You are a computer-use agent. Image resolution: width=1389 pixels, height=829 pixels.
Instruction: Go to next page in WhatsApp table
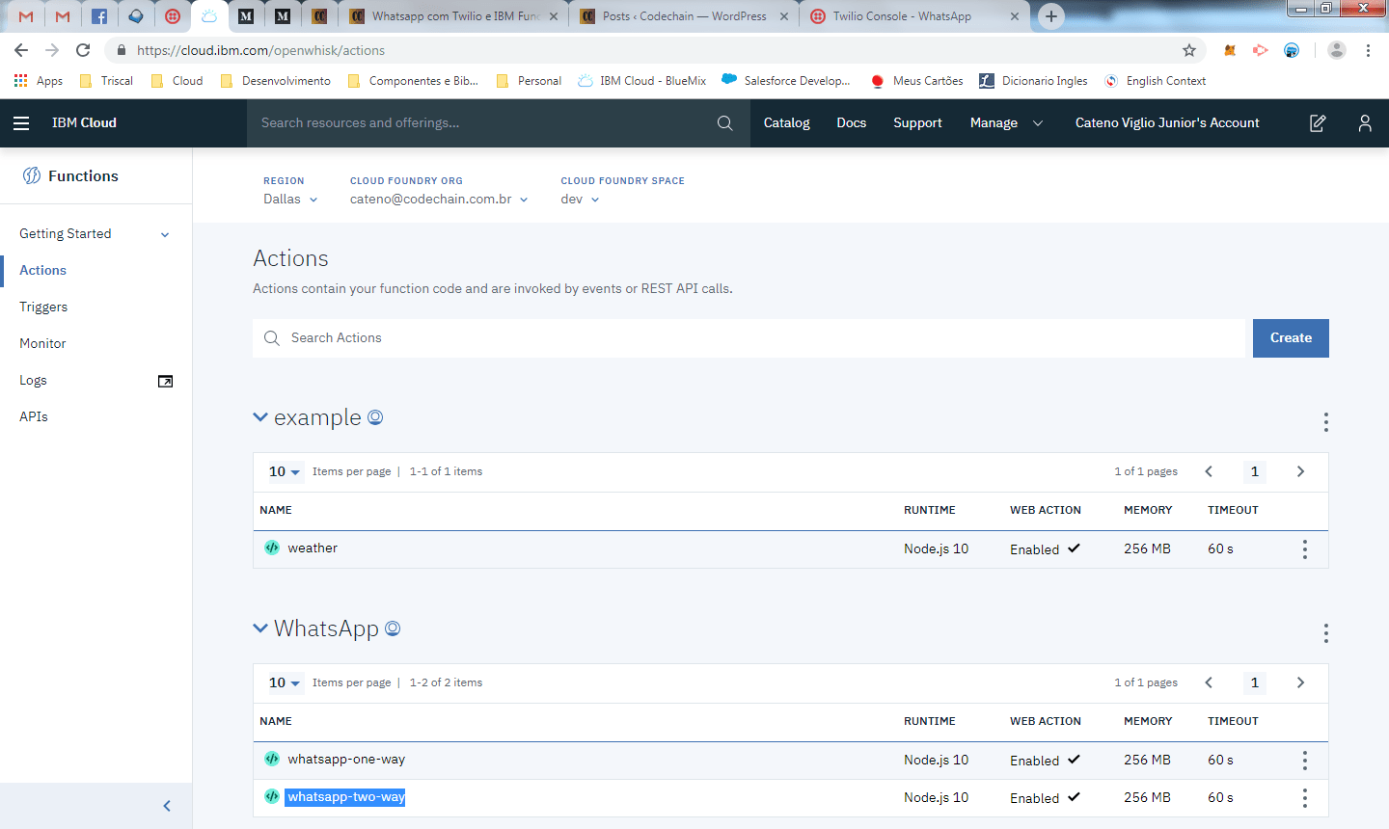1300,682
